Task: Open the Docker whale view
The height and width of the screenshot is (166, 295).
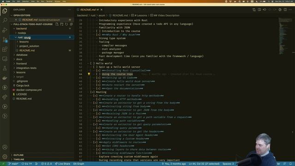Action: tap(5, 78)
